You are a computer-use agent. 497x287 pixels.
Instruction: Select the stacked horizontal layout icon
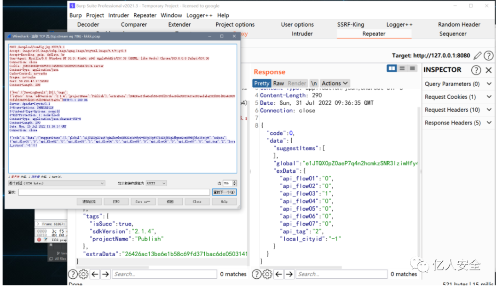pyautogui.click(x=402, y=68)
